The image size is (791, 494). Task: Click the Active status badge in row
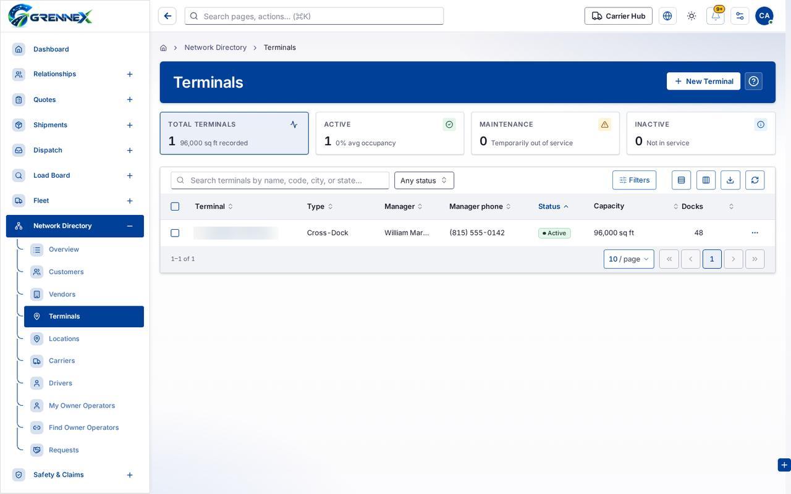[x=554, y=233]
